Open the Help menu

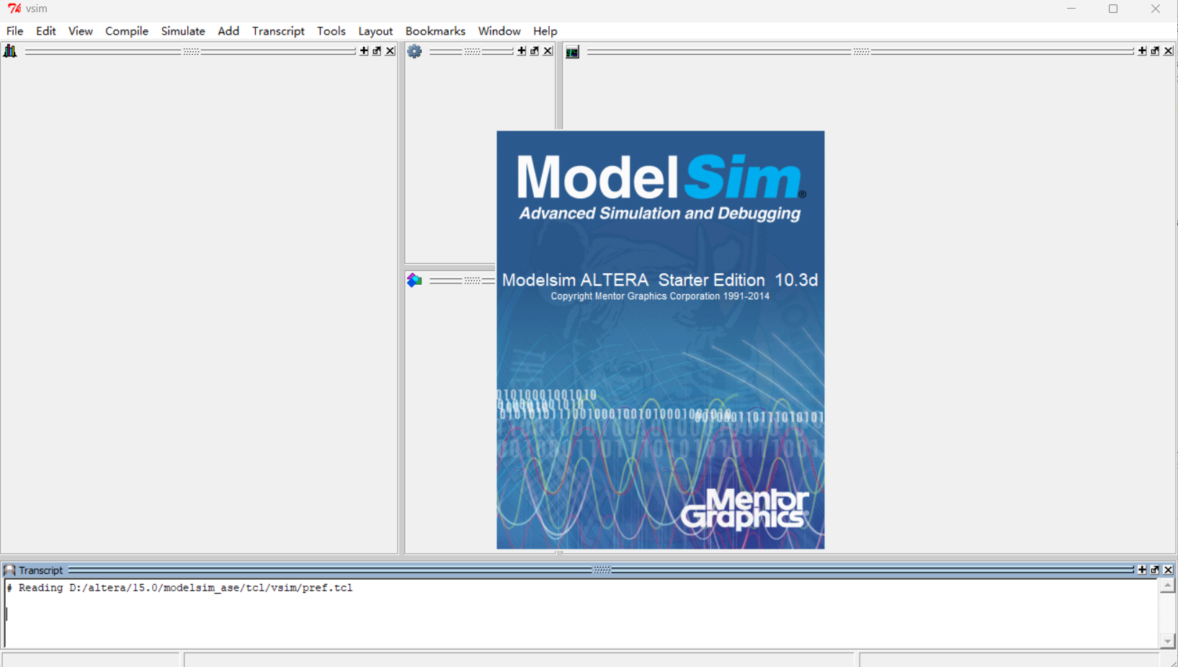[545, 31]
